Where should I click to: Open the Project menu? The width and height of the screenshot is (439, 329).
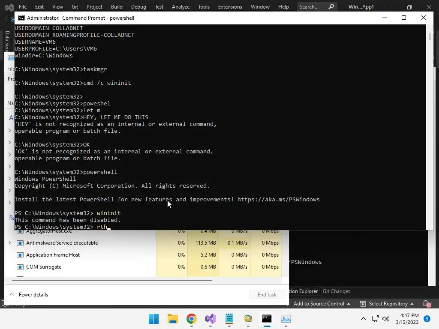pyautogui.click(x=94, y=7)
